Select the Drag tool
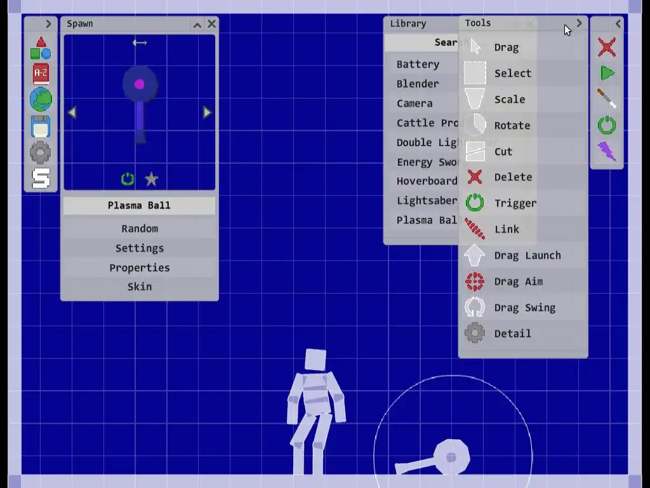This screenshot has height=488, width=650. pos(523,47)
